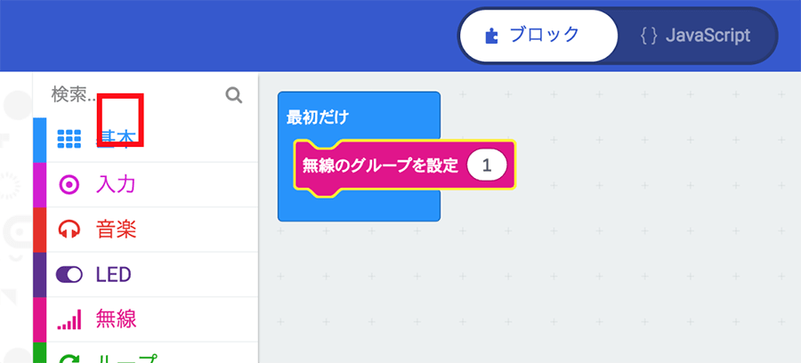Click the toggle icon beside LED

pyautogui.click(x=69, y=274)
